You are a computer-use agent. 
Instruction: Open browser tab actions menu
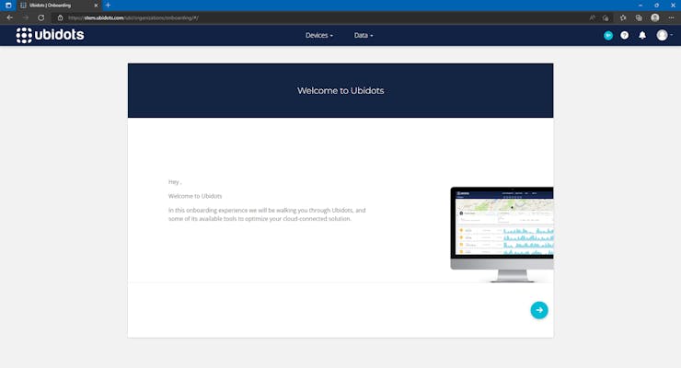pyautogui.click(x=8, y=6)
